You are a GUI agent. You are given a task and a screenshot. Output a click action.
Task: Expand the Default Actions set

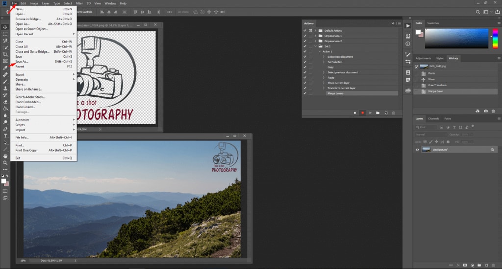315,31
